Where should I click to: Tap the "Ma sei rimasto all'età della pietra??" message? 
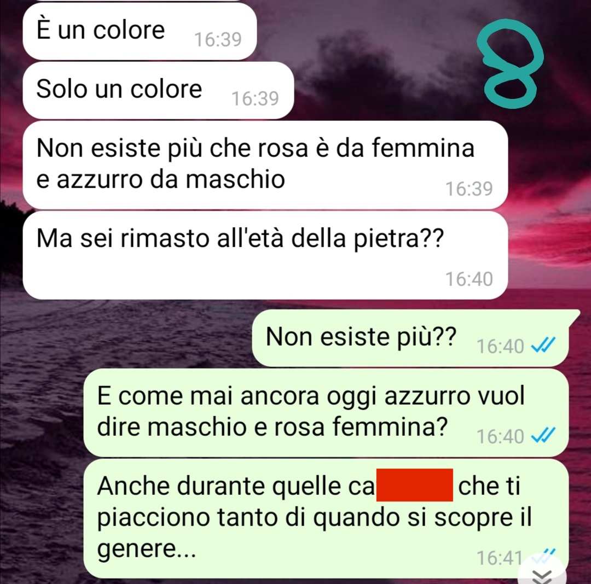pos(265,255)
